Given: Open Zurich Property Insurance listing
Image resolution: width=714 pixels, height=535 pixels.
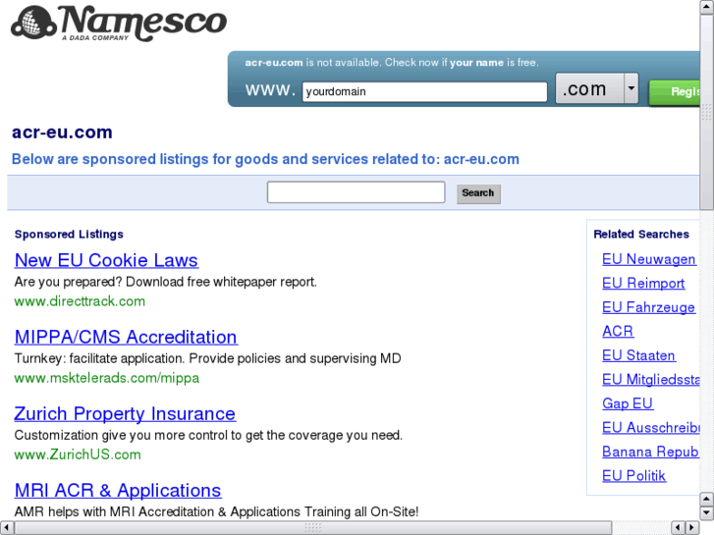Looking at the screenshot, I should 125,413.
